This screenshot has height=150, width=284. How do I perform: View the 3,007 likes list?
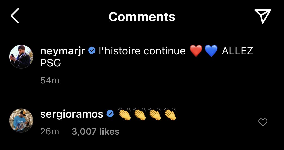pyautogui.click(x=95, y=132)
